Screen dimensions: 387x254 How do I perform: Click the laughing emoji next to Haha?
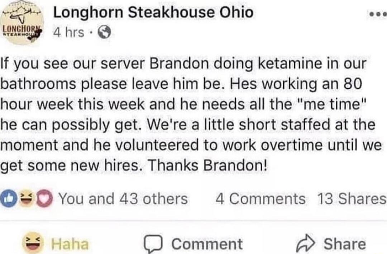(32, 243)
